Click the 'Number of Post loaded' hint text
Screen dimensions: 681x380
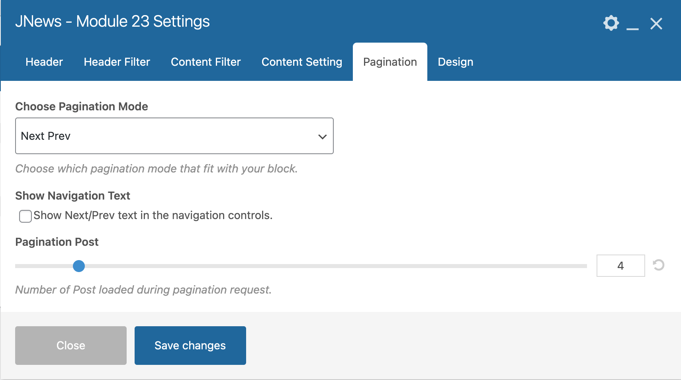coord(143,290)
